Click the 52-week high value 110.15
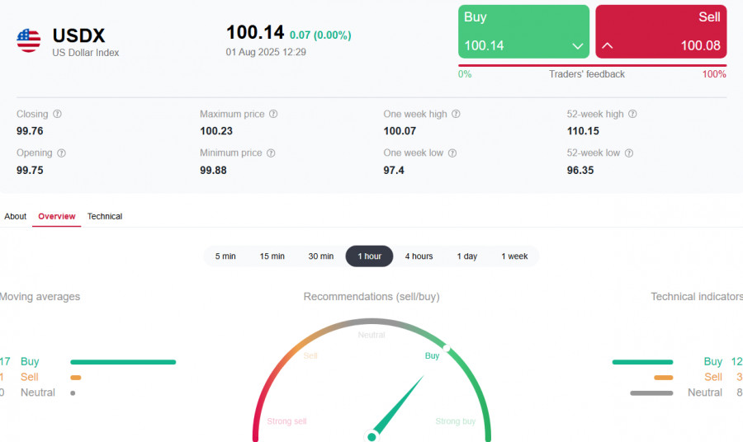The image size is (743, 442). point(583,131)
